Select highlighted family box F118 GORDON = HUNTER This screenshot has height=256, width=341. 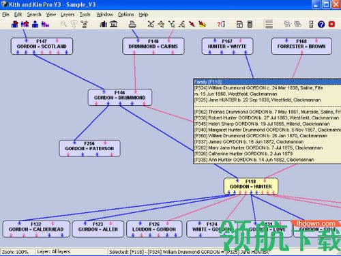point(251,186)
